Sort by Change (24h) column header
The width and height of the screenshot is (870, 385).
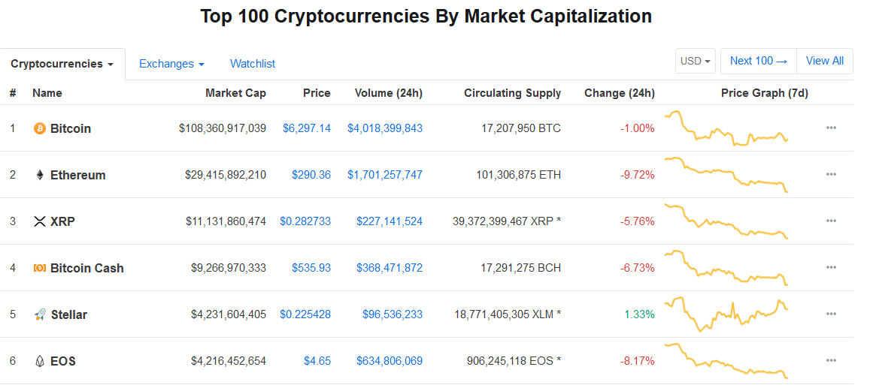click(x=619, y=93)
